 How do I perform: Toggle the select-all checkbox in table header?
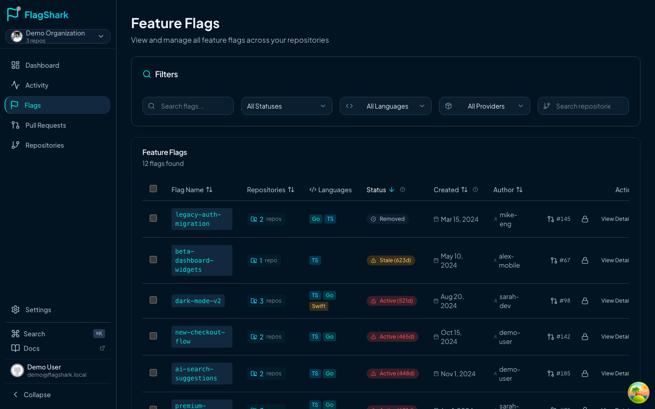point(153,189)
